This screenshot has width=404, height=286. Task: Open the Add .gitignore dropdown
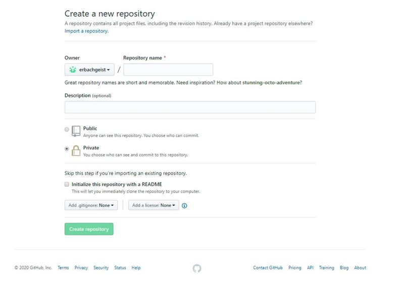(x=91, y=205)
